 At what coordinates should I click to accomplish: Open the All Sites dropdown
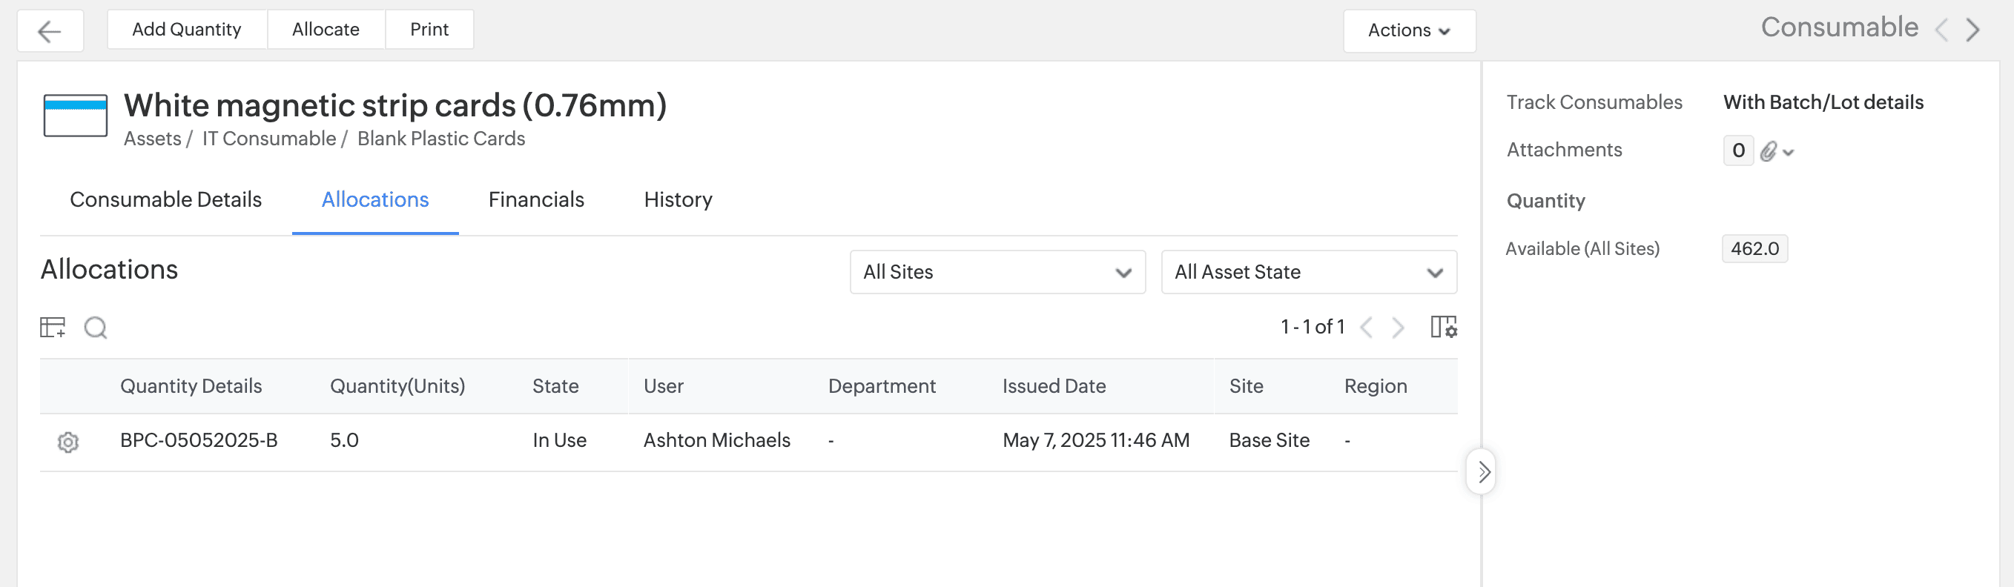pos(997,272)
